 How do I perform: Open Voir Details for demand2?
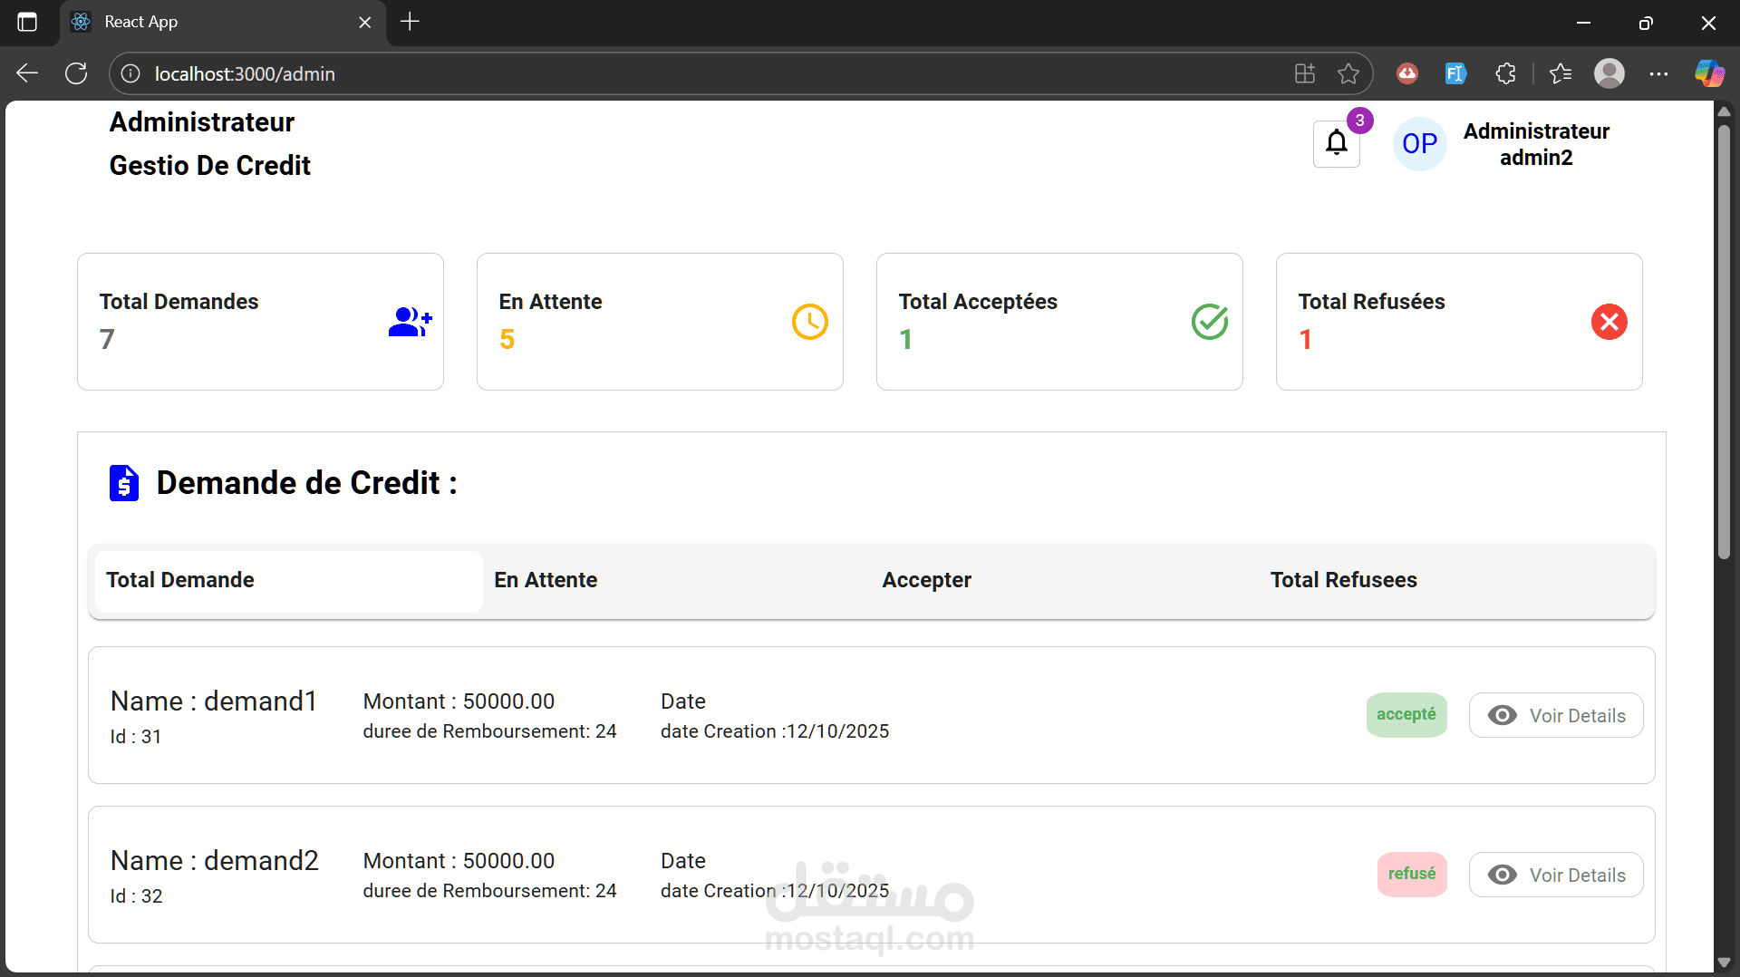tap(1556, 875)
